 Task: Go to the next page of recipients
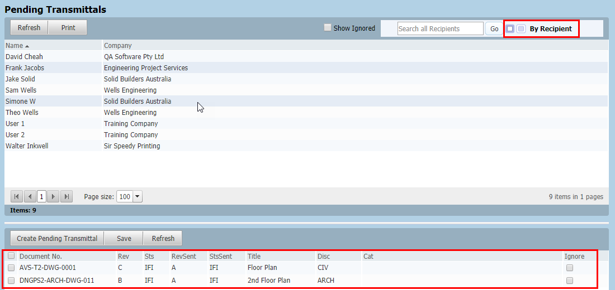(x=54, y=196)
